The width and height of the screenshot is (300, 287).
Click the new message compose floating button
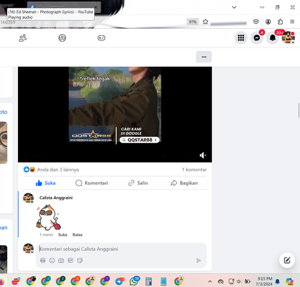[x=287, y=260]
